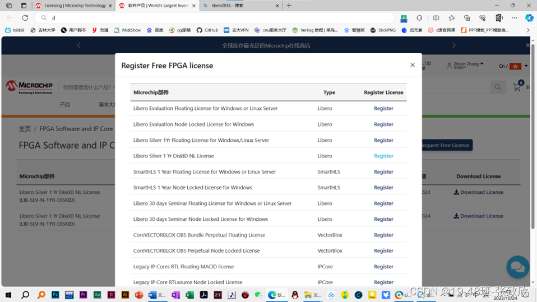Image resolution: width=537 pixels, height=302 pixels.
Task: Open the MidiShow bookmark
Action: (127, 30)
